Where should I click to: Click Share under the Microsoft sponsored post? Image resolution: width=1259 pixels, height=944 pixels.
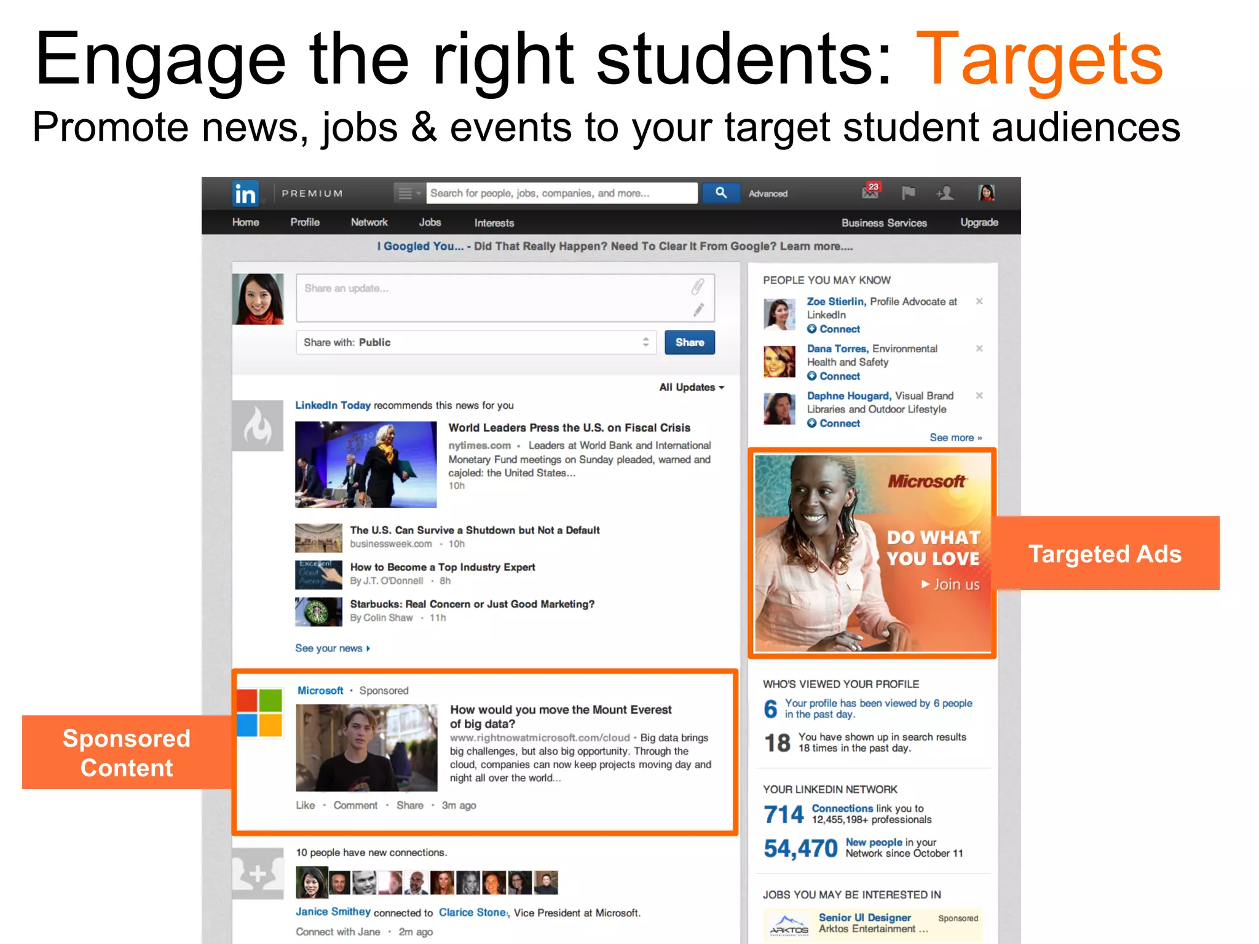[410, 805]
